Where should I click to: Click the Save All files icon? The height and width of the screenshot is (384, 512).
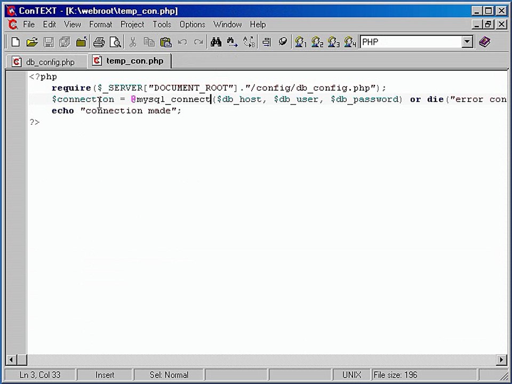pos(65,42)
